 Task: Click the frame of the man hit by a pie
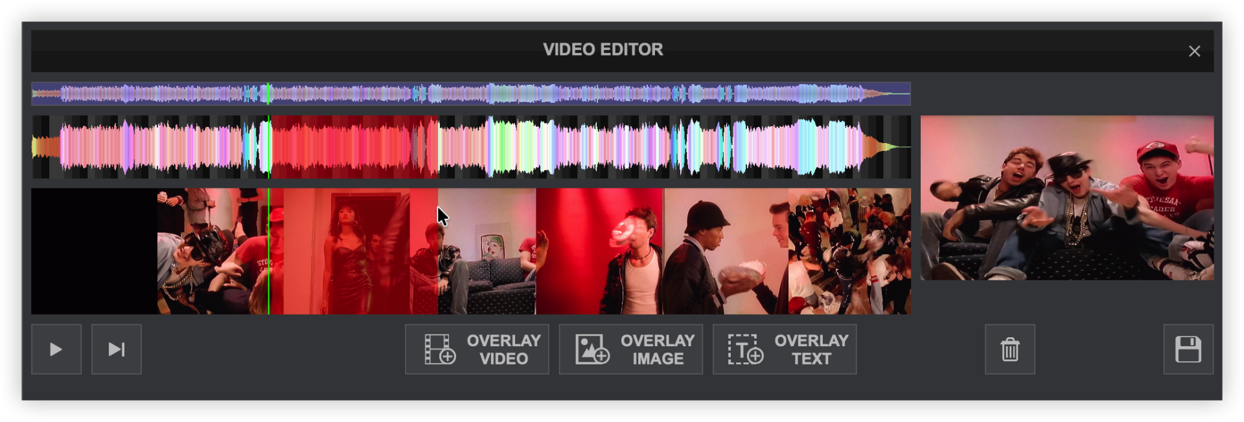pos(599,251)
